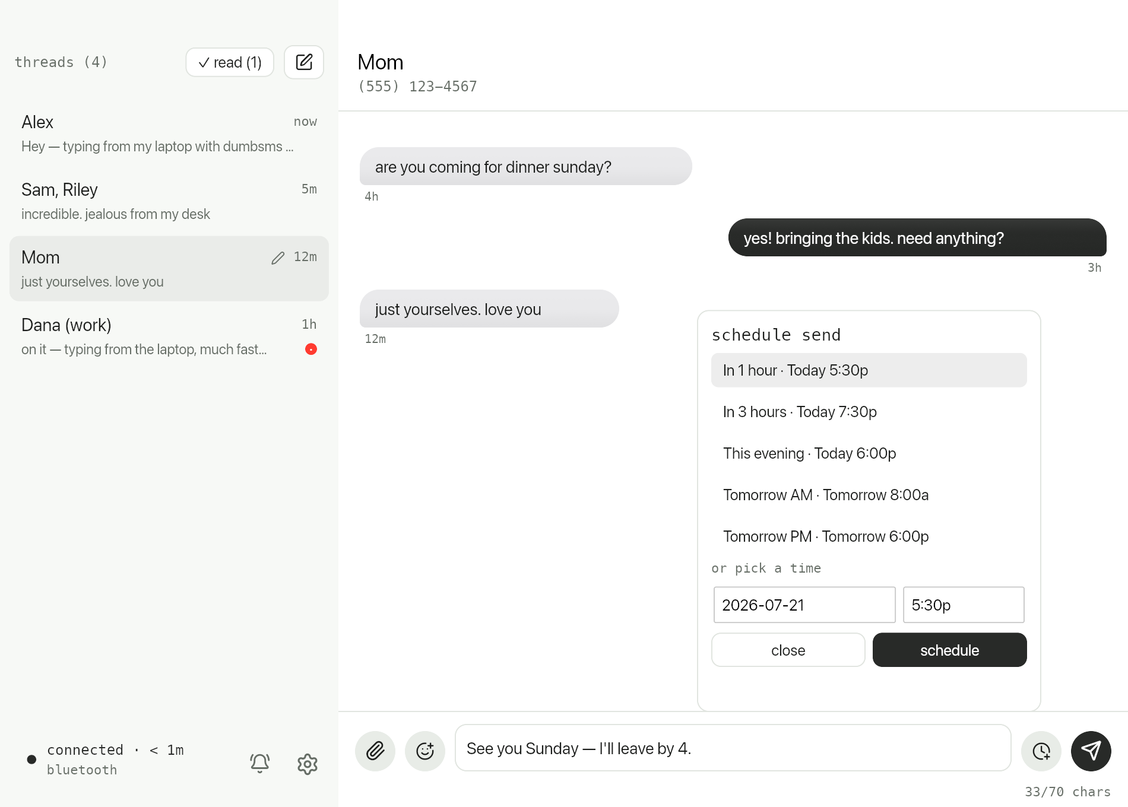
Task: Click the close button in schedule panel
Action: point(788,650)
